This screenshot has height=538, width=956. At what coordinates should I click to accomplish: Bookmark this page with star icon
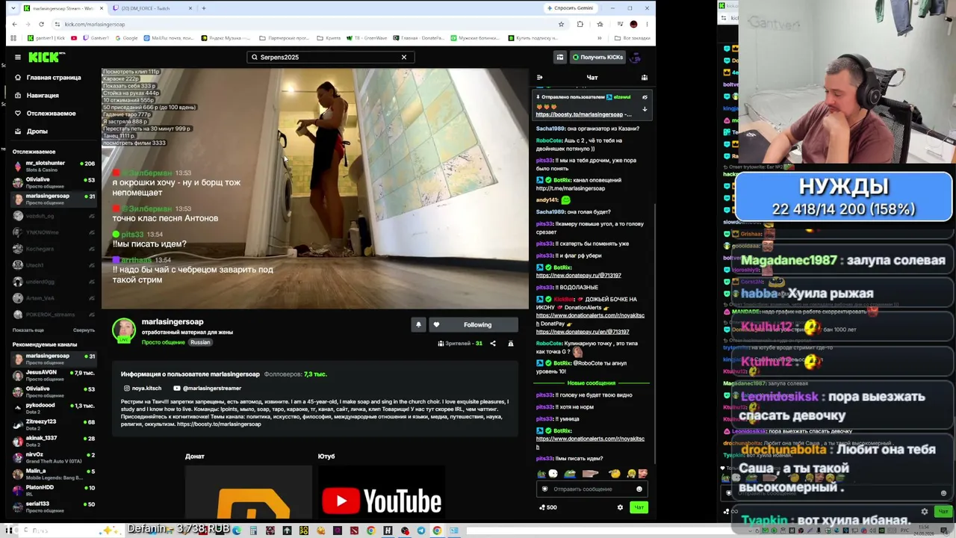[561, 24]
